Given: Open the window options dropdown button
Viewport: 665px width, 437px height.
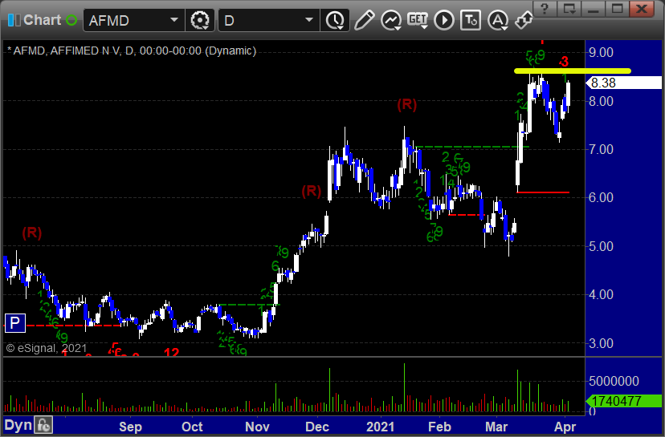Looking at the screenshot, I should (569, 9).
